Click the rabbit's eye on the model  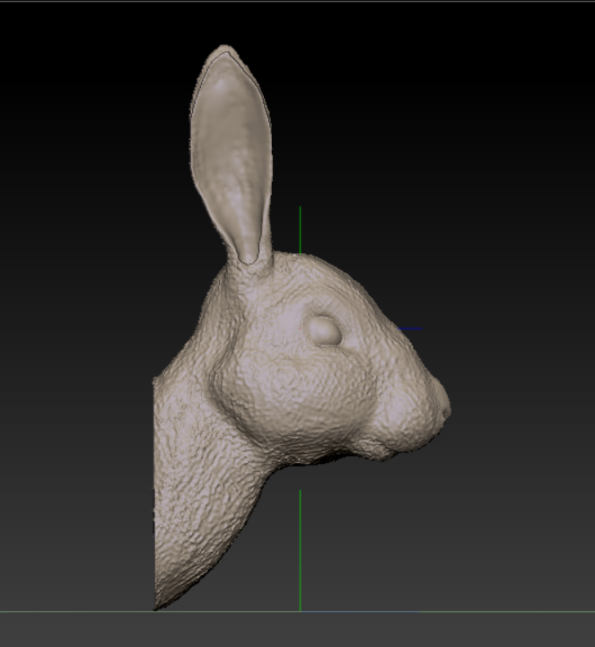point(324,330)
